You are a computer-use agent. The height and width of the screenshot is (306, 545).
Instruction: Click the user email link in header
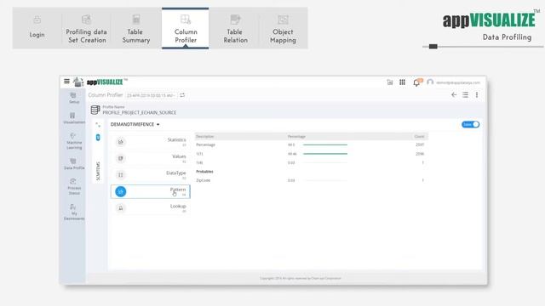click(x=458, y=82)
